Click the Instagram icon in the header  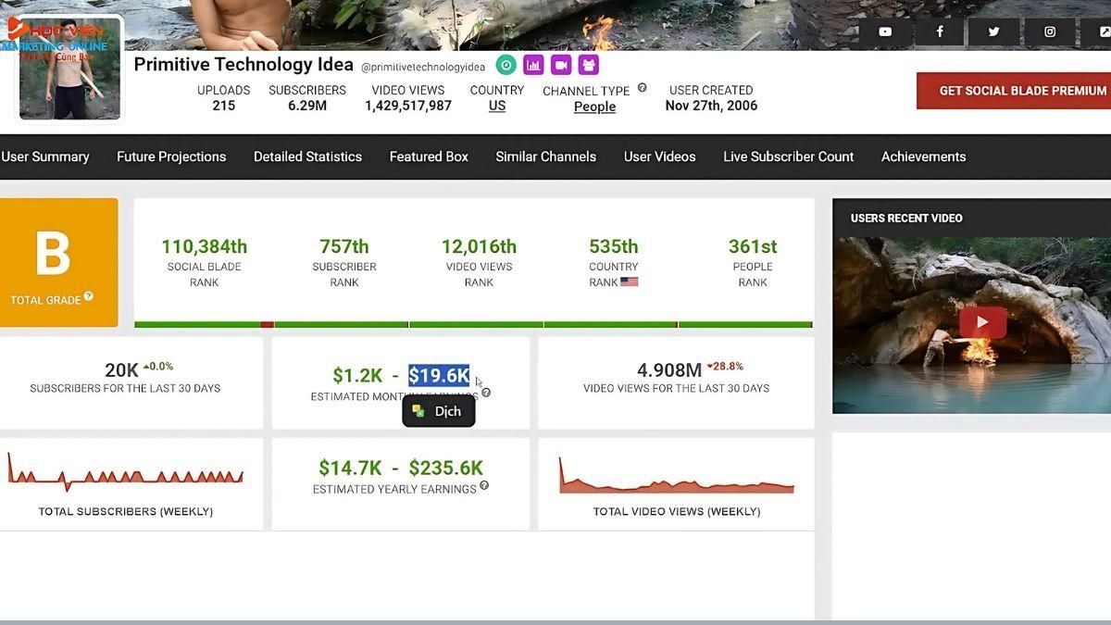click(1049, 31)
